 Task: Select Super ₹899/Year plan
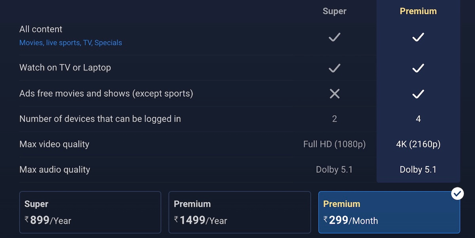click(x=90, y=212)
